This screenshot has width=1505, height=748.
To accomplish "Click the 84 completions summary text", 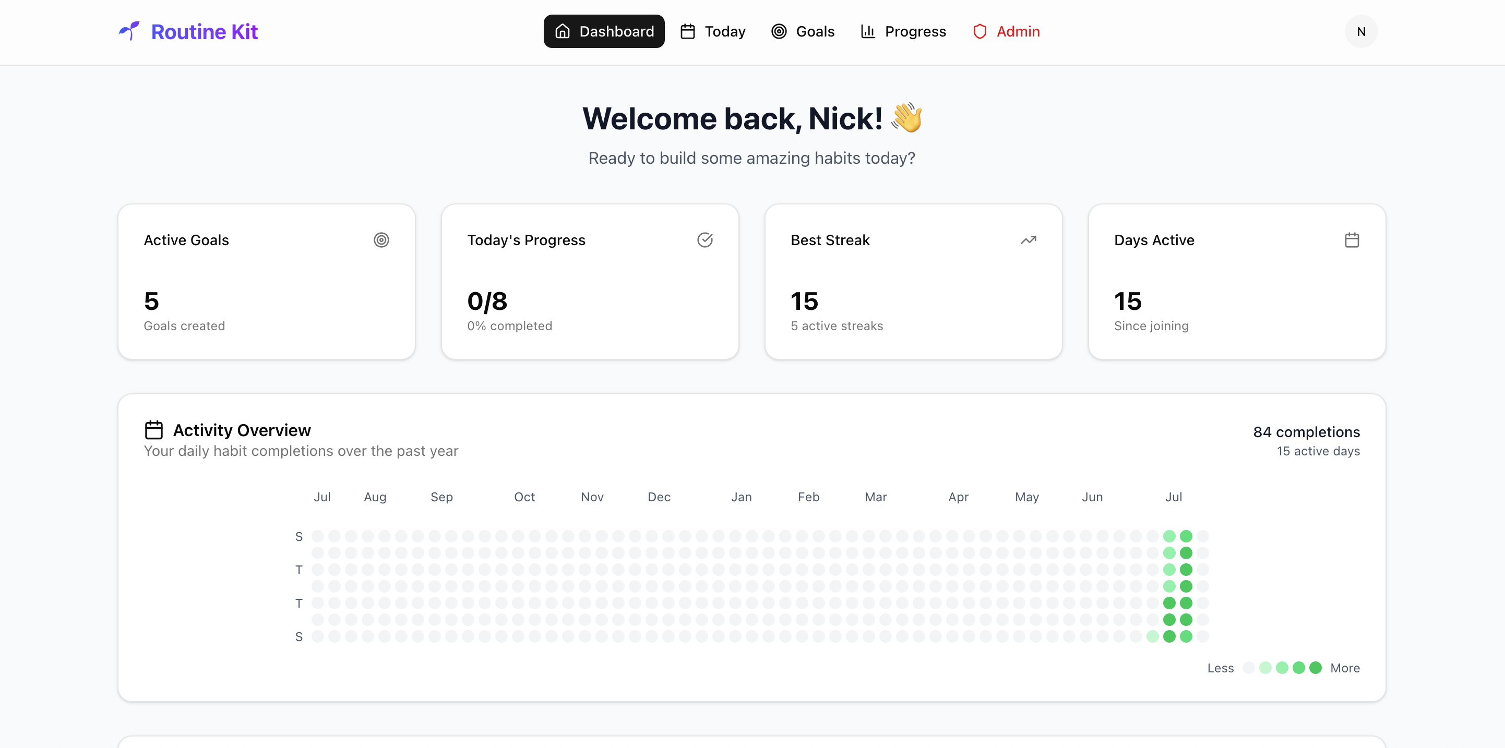I will coord(1306,431).
